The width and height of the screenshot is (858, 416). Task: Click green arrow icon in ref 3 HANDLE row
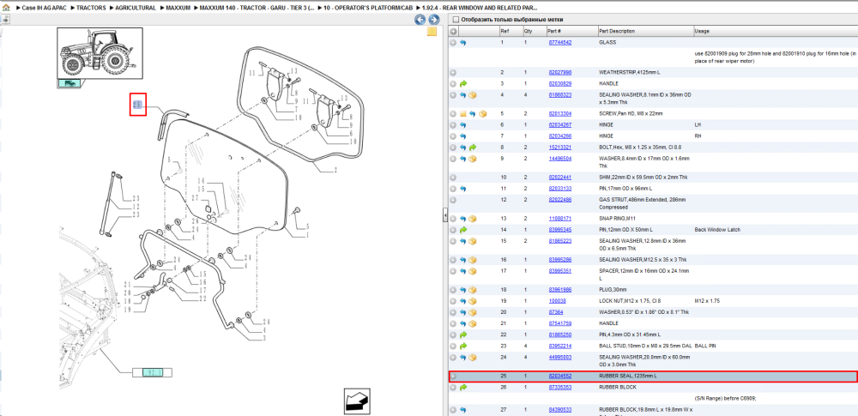click(463, 84)
